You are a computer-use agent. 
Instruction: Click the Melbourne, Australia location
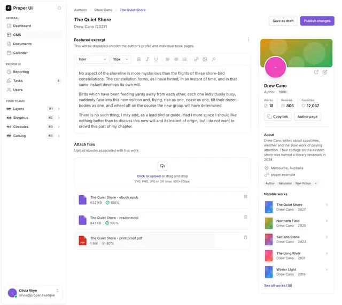coord(287,168)
